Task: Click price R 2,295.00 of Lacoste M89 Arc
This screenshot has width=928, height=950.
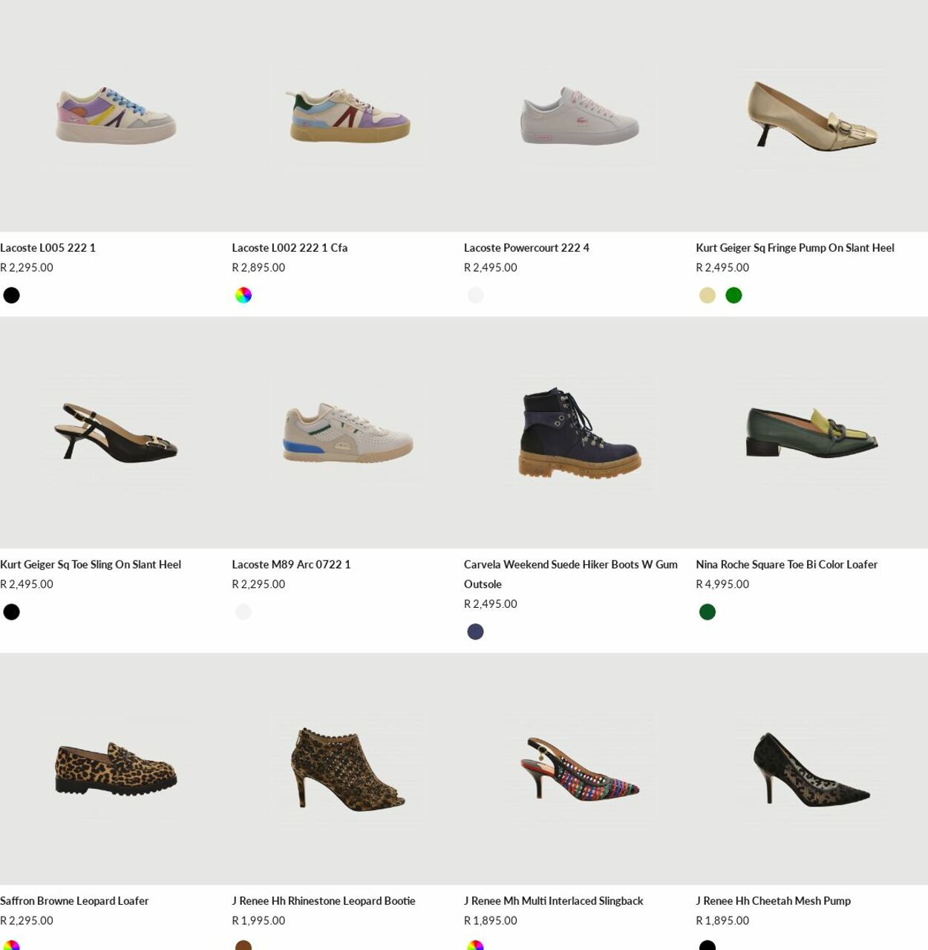Action: 258,585
